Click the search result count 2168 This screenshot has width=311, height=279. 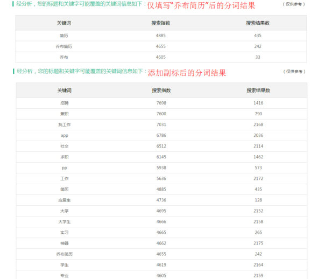click(x=258, y=125)
